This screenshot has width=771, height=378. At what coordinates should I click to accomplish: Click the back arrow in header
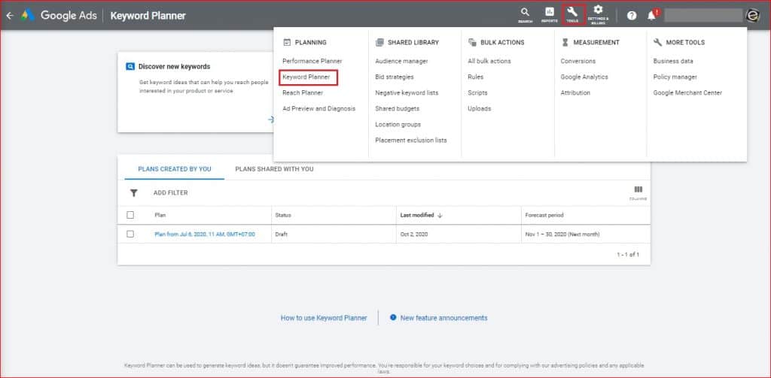point(10,15)
